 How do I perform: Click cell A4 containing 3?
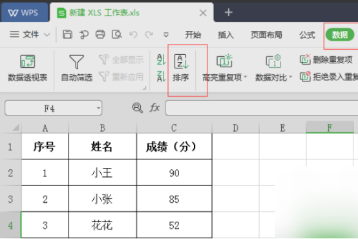(45, 225)
